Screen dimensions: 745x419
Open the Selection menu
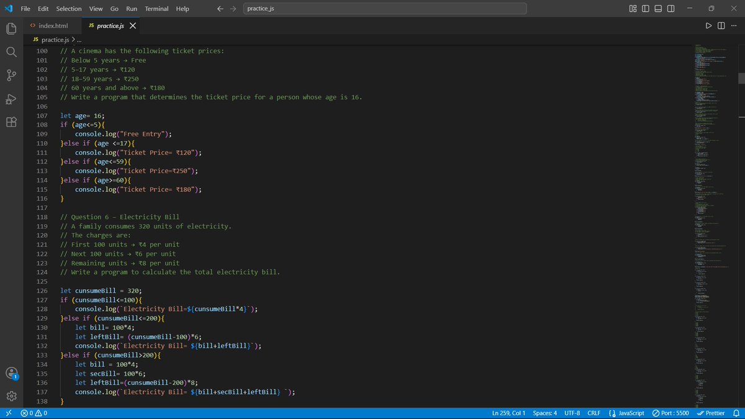pyautogui.click(x=69, y=9)
